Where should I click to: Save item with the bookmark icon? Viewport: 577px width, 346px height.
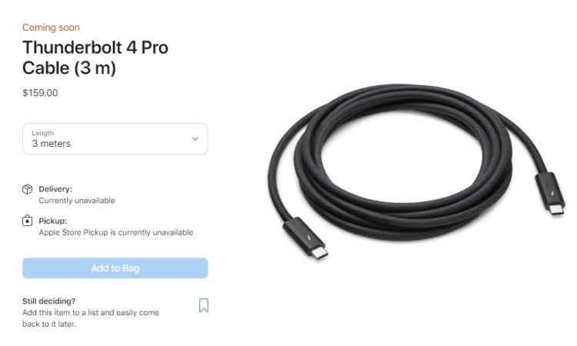(204, 305)
